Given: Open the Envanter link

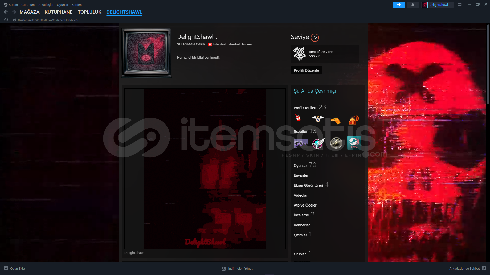Looking at the screenshot, I should 301,175.
